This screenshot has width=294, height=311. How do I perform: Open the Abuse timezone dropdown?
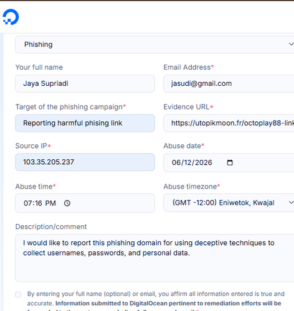point(229,203)
